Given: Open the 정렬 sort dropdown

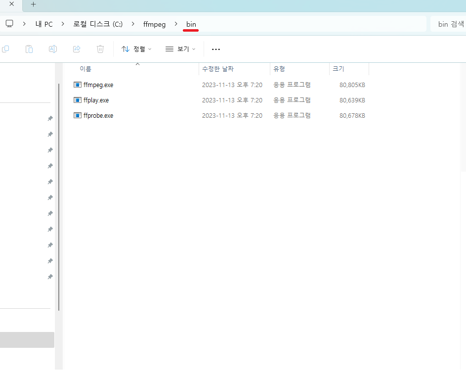Looking at the screenshot, I should 136,49.
